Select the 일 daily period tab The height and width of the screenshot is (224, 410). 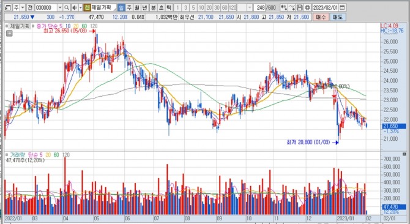tap(121, 7)
